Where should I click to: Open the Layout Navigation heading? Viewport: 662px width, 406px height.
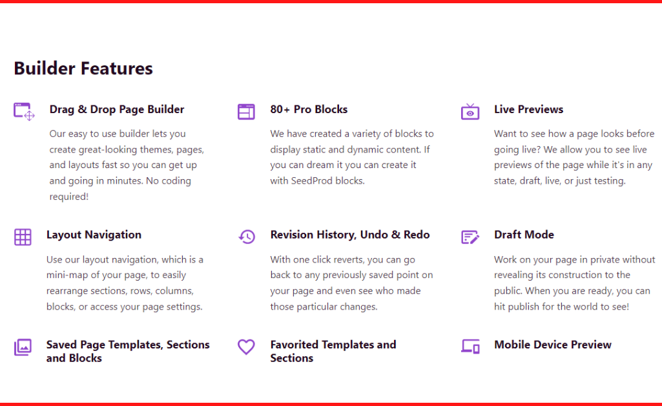coord(94,235)
